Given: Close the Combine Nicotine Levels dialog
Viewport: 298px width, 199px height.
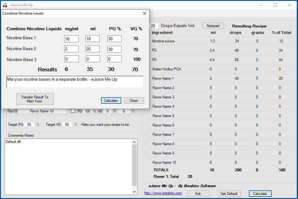Looking at the screenshot, I should point(144,13).
